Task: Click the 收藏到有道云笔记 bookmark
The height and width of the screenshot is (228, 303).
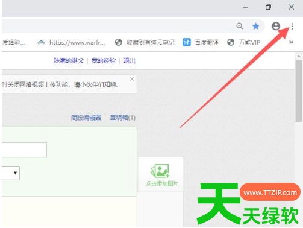Action: (x=145, y=42)
